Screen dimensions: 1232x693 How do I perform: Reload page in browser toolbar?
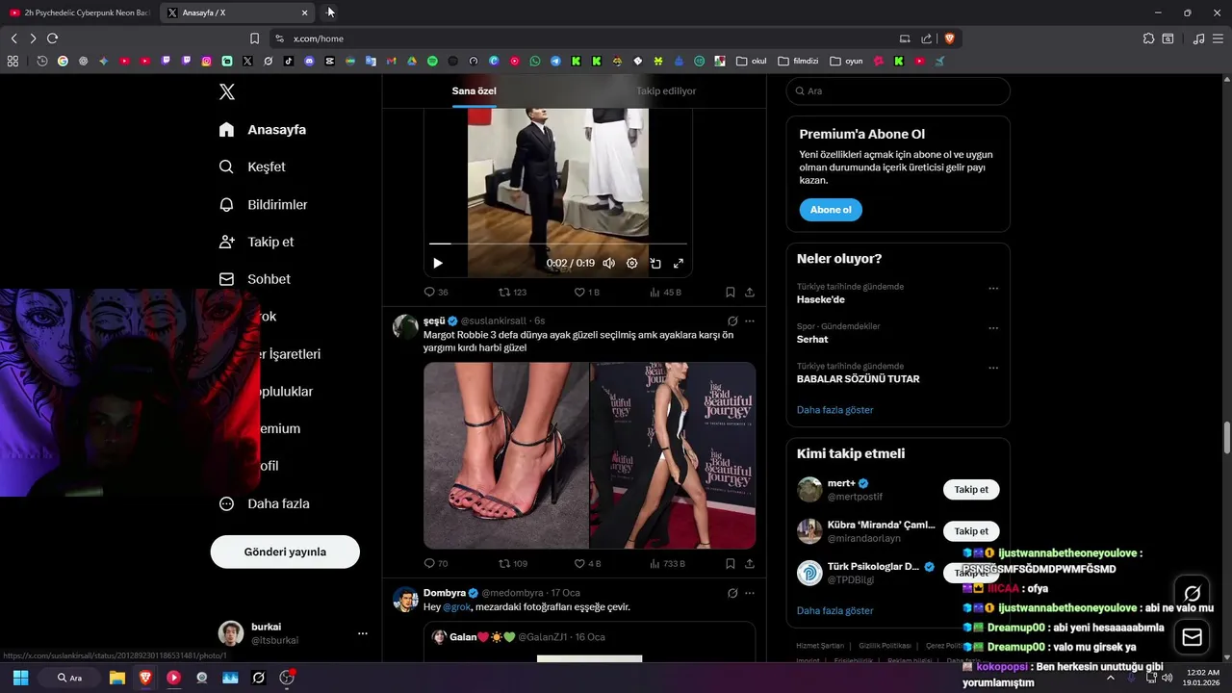52,38
